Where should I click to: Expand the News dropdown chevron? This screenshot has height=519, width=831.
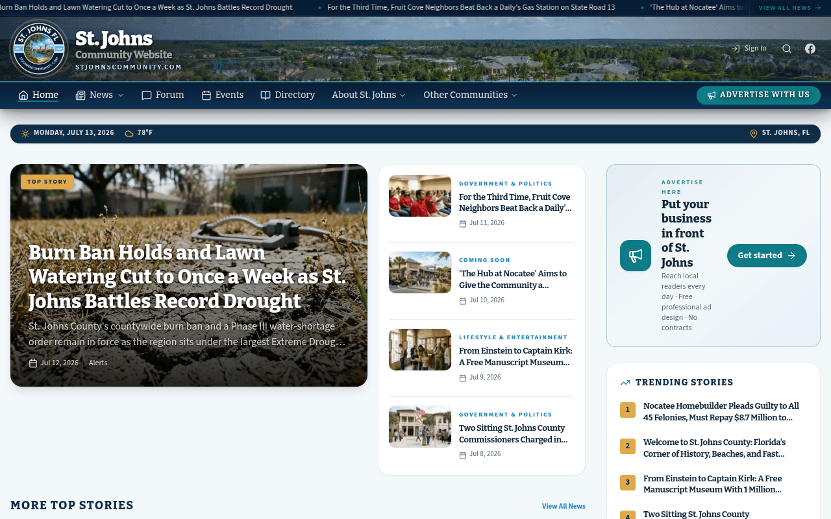[120, 95]
